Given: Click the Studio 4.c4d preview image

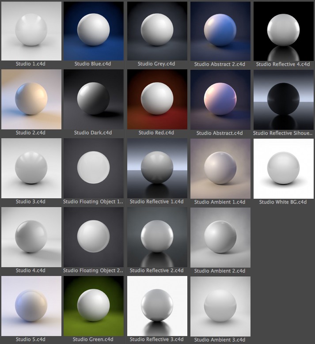Looking at the screenshot, I should click(31, 237).
